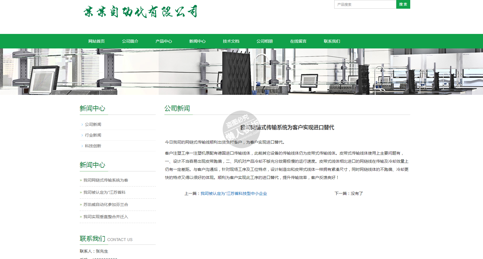483x259 pixels.
Task: Click the laboratory banner image
Action: pyautogui.click(x=242, y=72)
